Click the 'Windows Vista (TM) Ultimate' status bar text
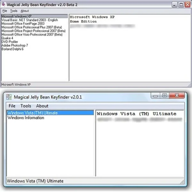The width and height of the screenshot is (192, 192). [35, 181]
